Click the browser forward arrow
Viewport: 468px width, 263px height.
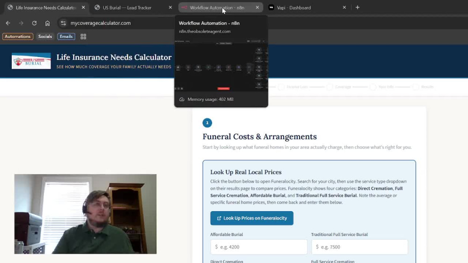coord(21,23)
